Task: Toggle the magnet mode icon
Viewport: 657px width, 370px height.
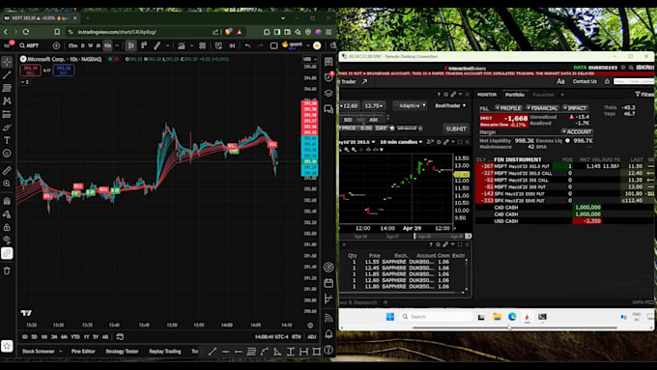Action: pos(7,201)
